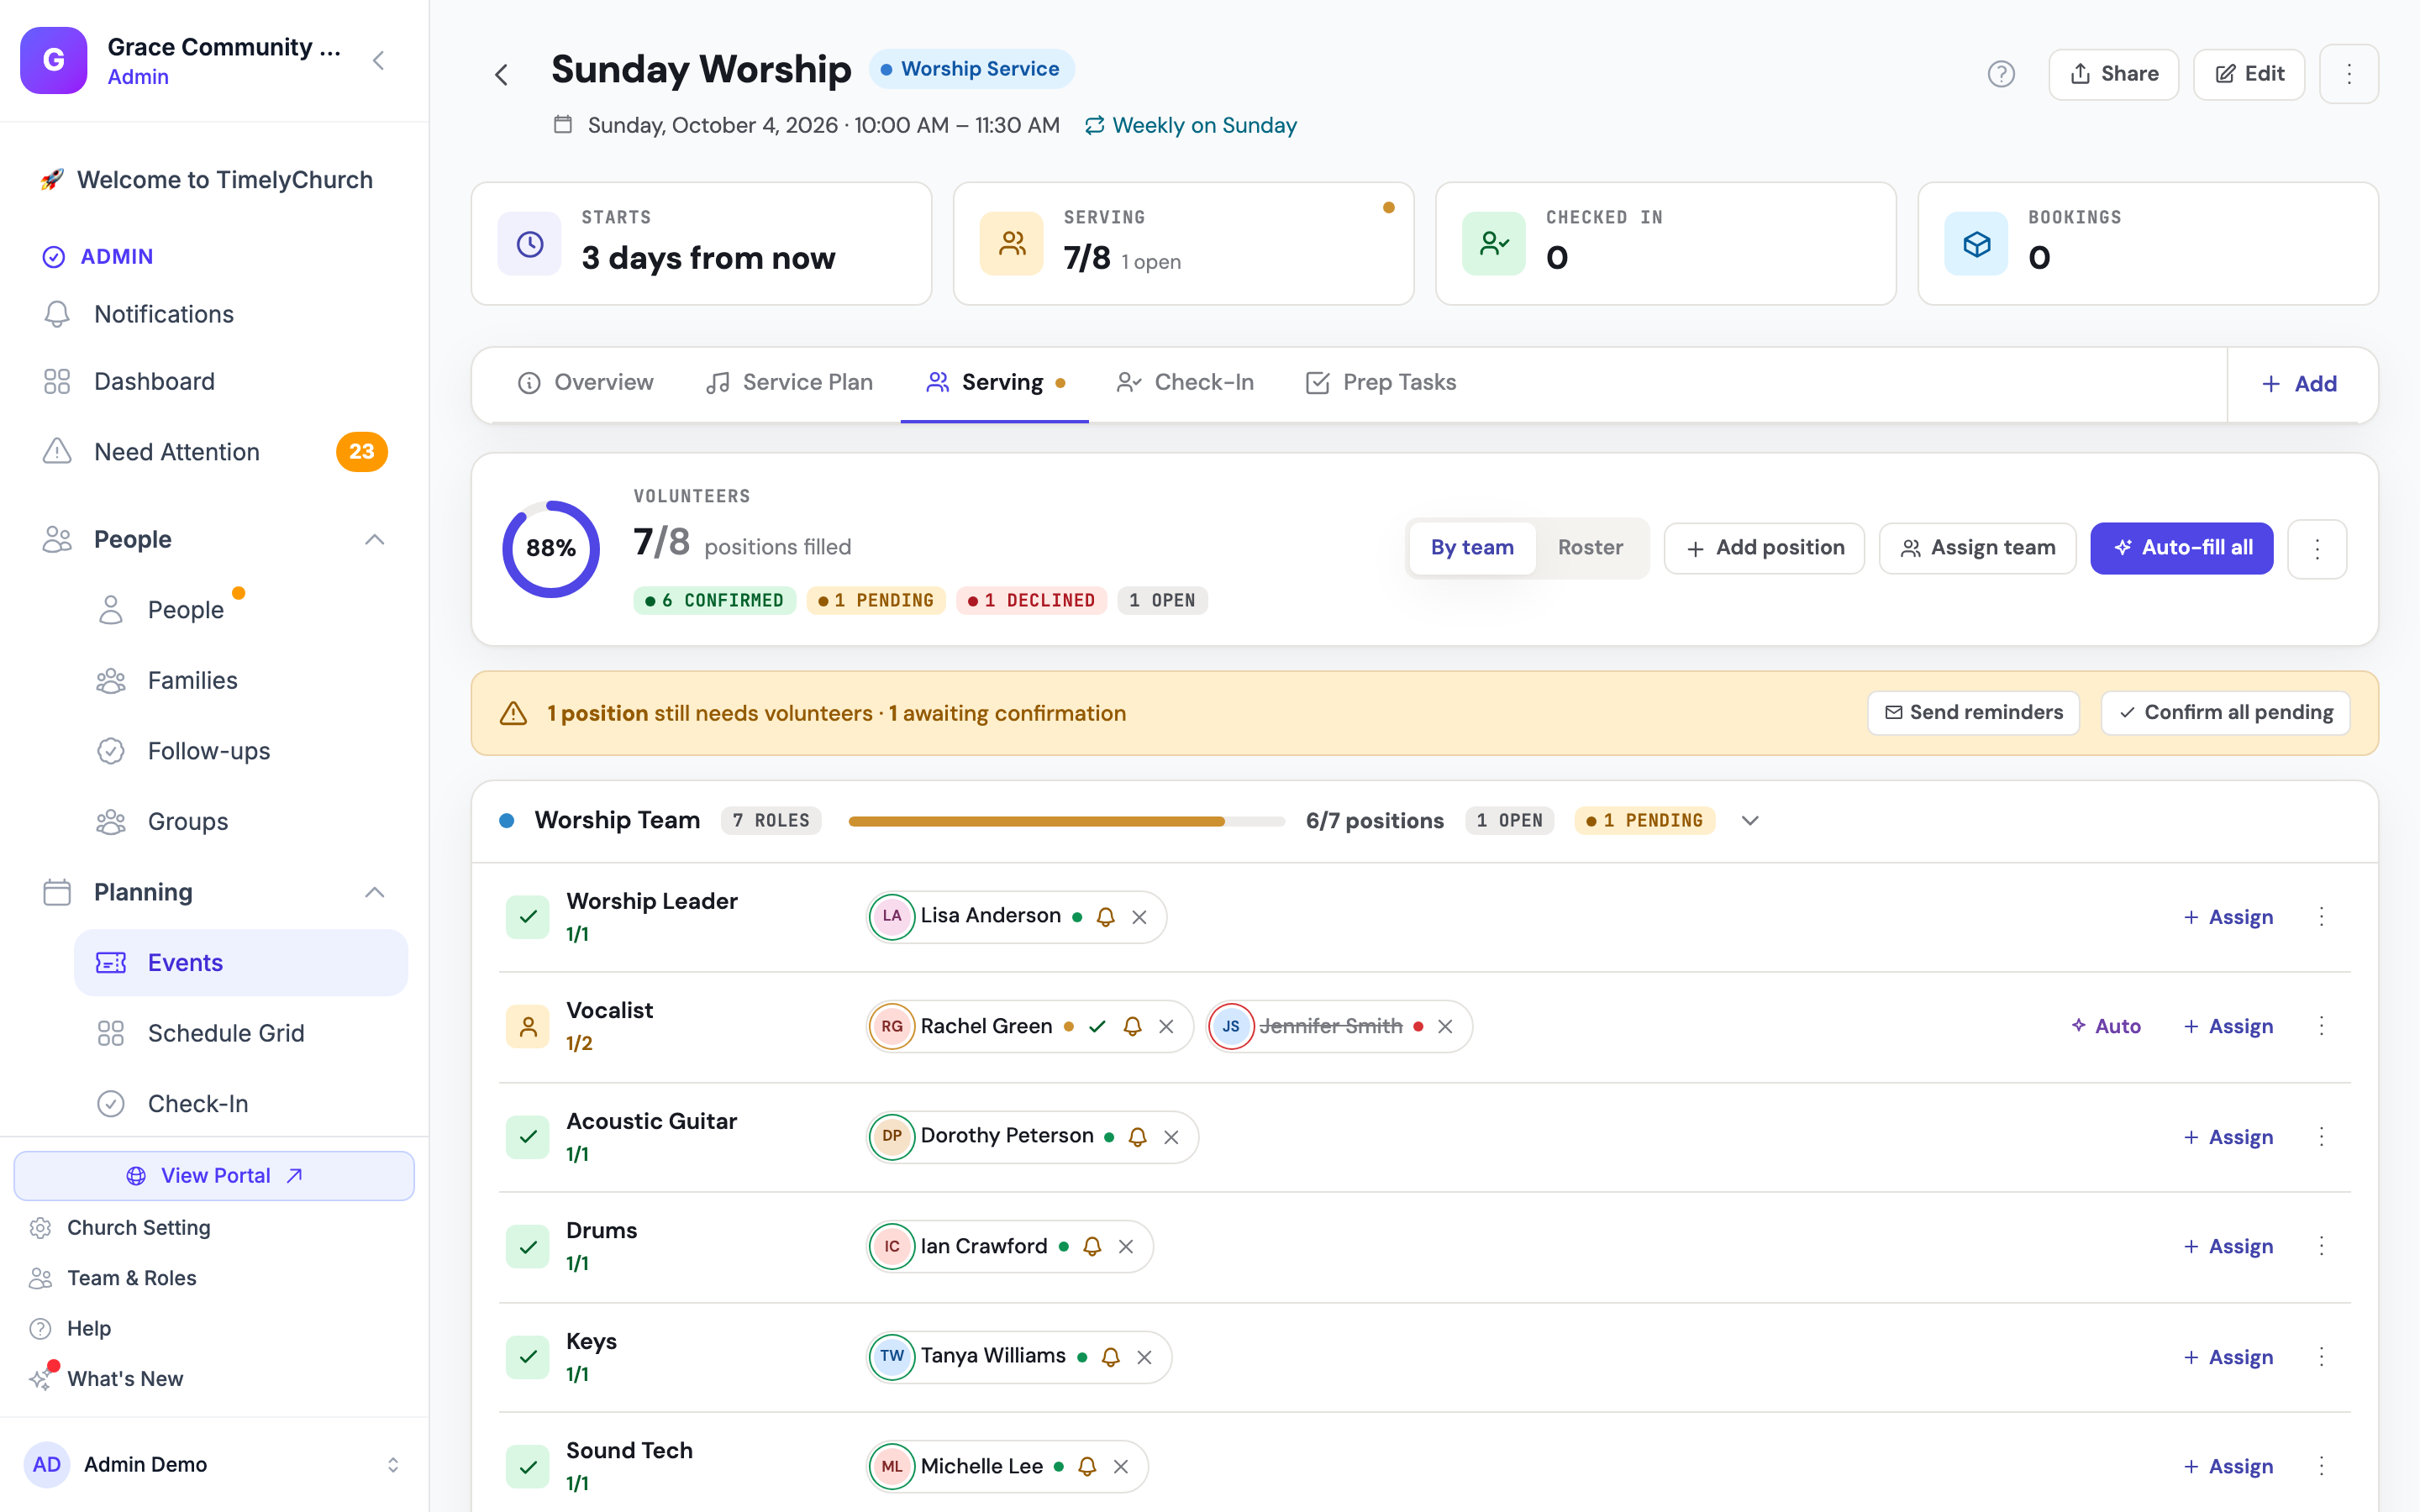
Task: Open the Drums row options menu
Action: [2321, 1246]
